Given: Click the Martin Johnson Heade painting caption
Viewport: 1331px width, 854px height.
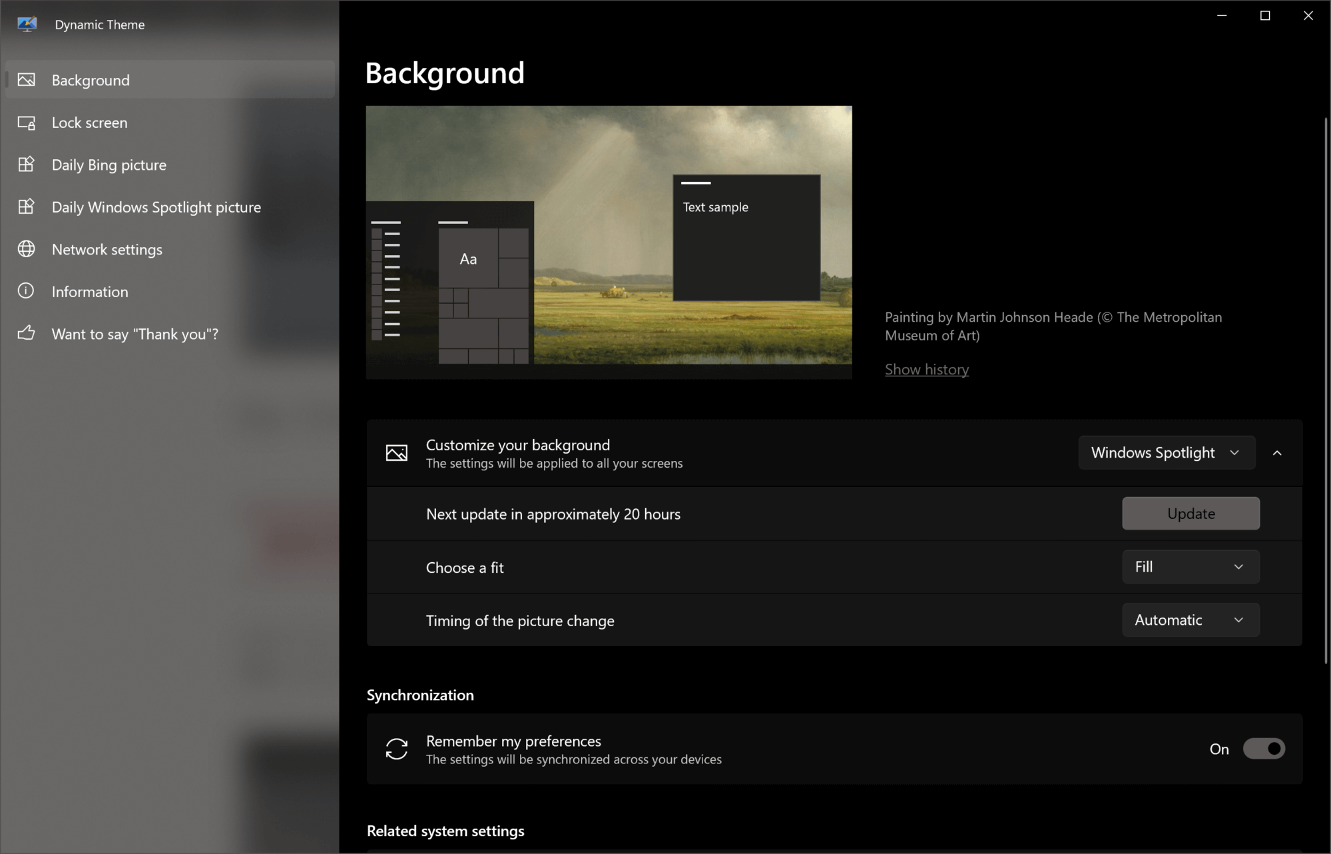Looking at the screenshot, I should point(1053,326).
